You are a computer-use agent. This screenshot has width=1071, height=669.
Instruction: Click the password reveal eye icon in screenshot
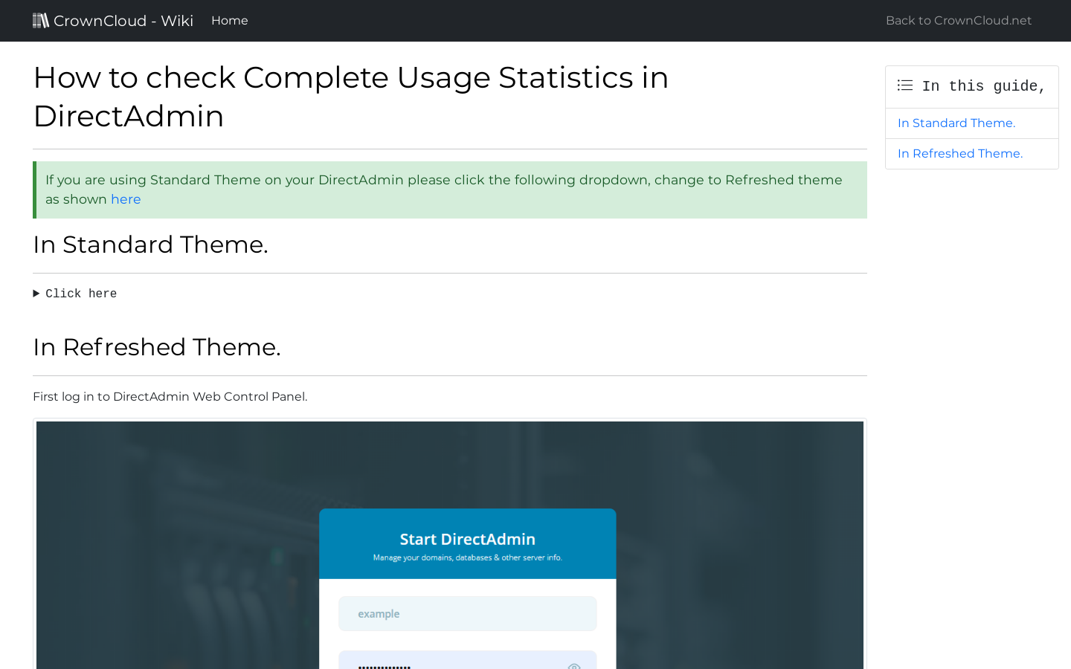(573, 667)
